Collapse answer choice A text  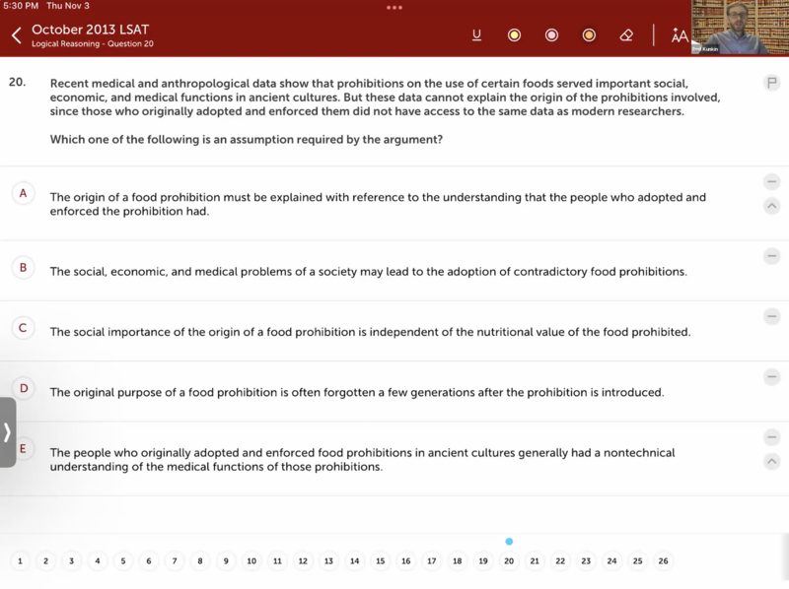point(771,206)
